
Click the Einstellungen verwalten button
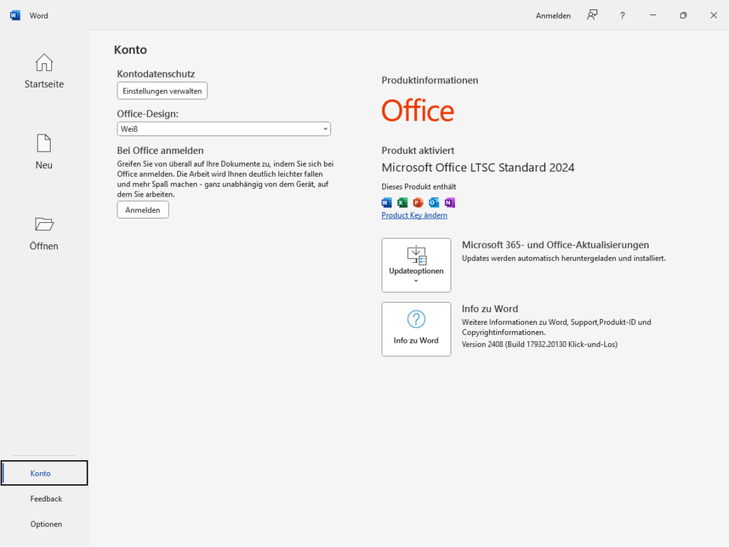pyautogui.click(x=162, y=91)
